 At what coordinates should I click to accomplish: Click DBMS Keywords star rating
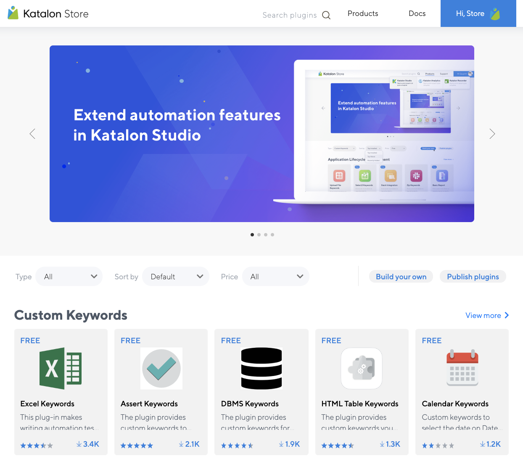pyautogui.click(x=237, y=445)
